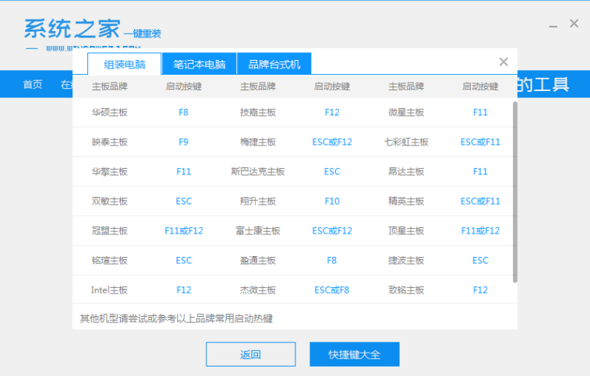Image resolution: width=590 pixels, height=376 pixels.
Task: Select the 七彩虹主板 table cell
Action: coord(406,142)
